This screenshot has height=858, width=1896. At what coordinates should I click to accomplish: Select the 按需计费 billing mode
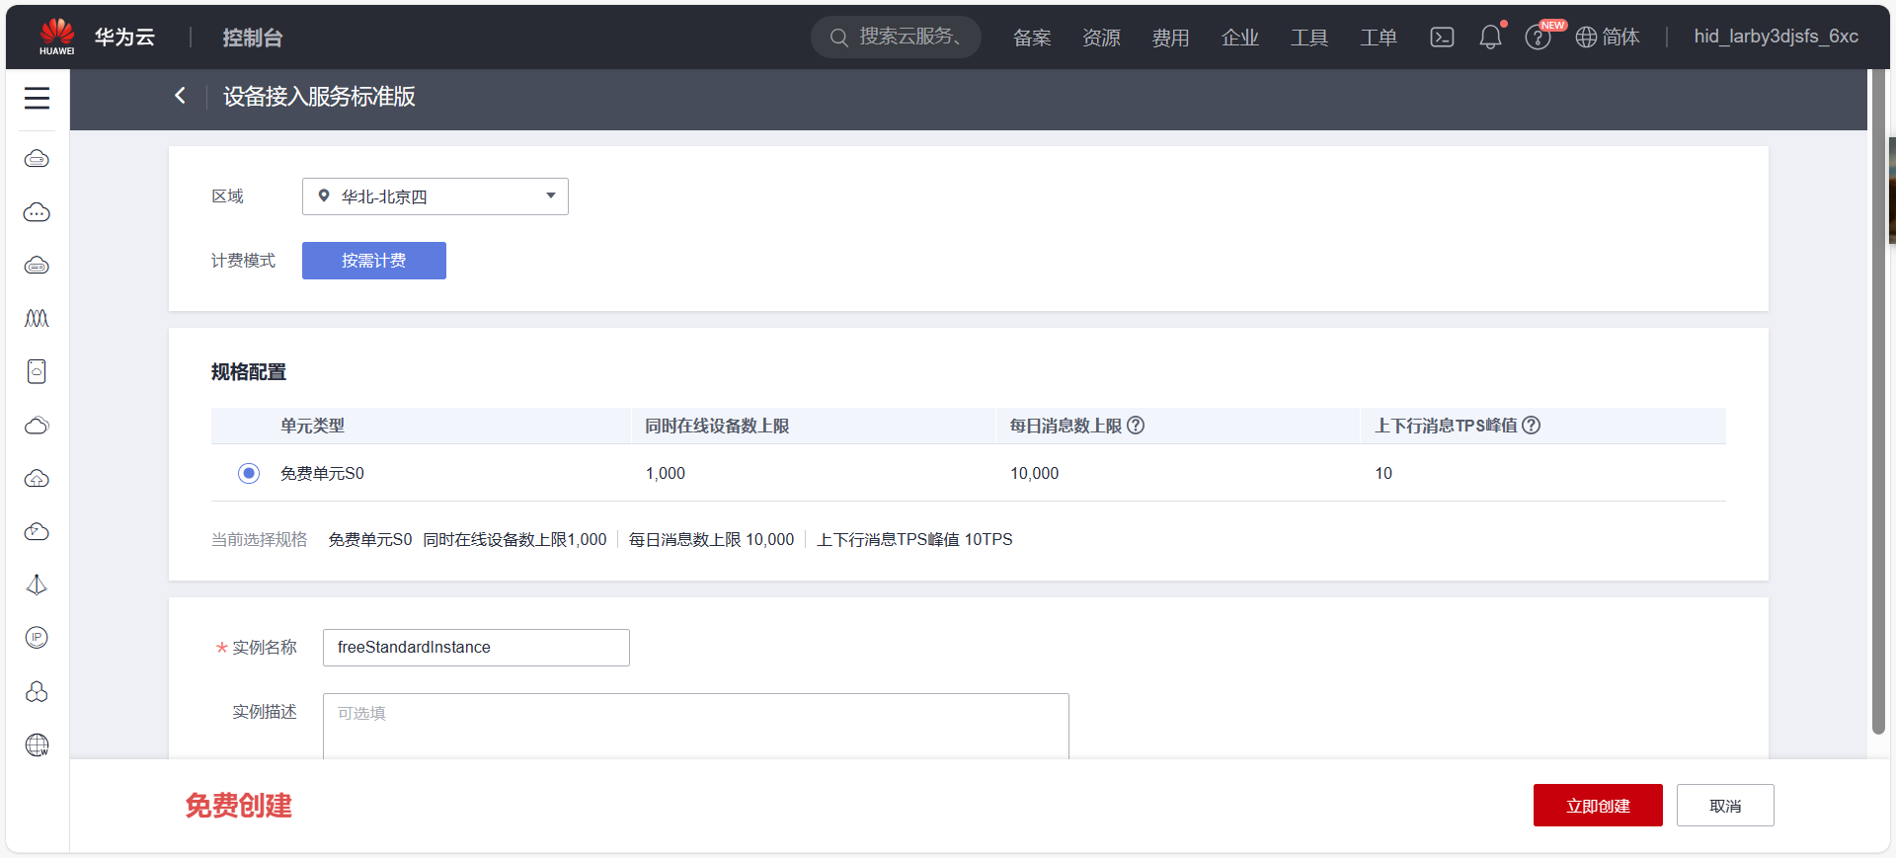(373, 261)
